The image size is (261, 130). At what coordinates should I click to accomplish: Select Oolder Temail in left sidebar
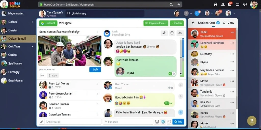18,39
